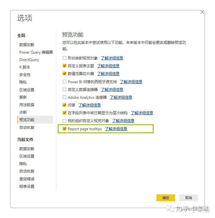Open 了解详细信息 link next to 问答
This screenshot has height=218, width=215.
[x=89, y=105]
